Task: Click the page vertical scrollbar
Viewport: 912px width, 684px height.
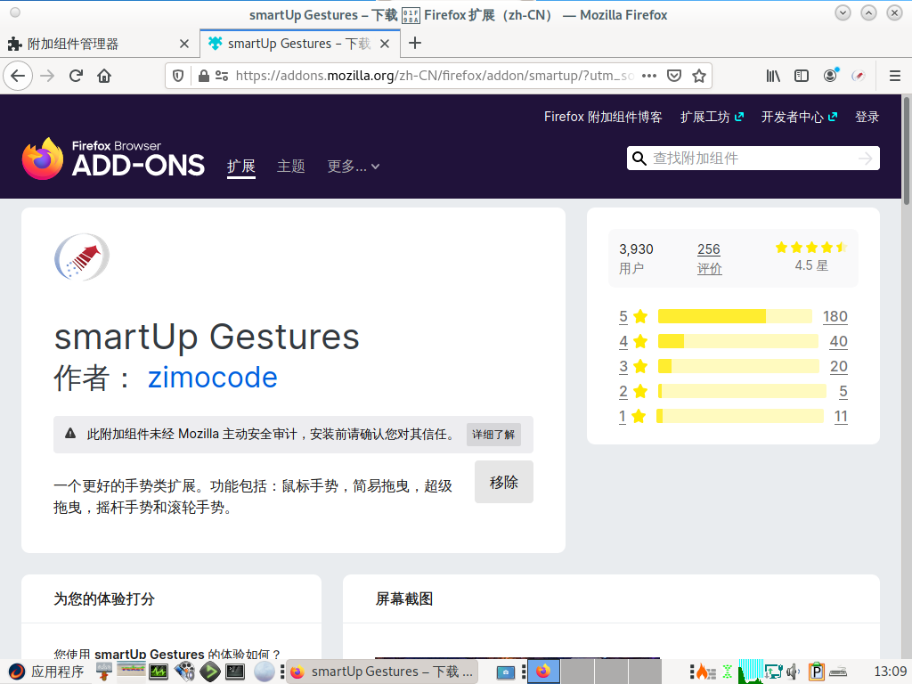Action: [x=906, y=150]
